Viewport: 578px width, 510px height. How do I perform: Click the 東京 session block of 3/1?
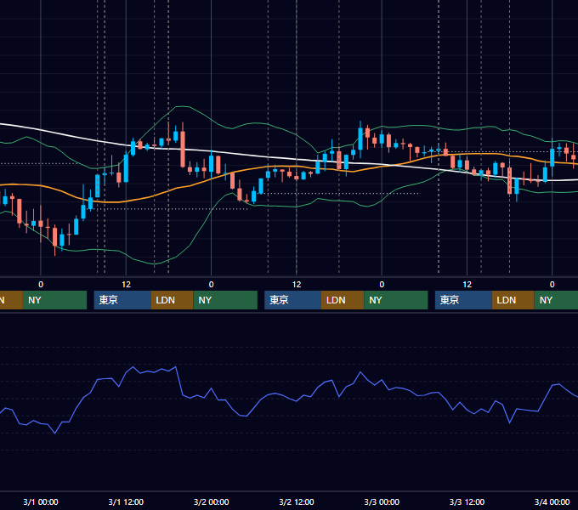[x=122, y=300]
